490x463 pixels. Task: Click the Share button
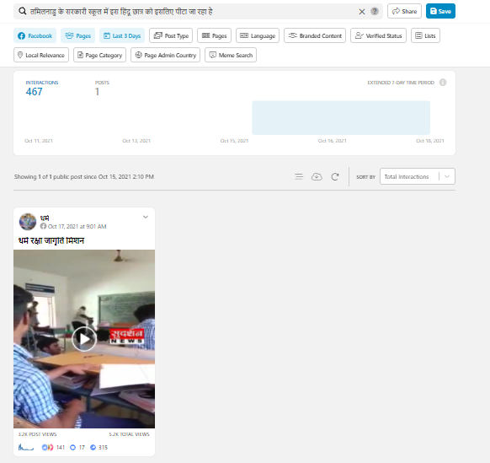pos(404,11)
